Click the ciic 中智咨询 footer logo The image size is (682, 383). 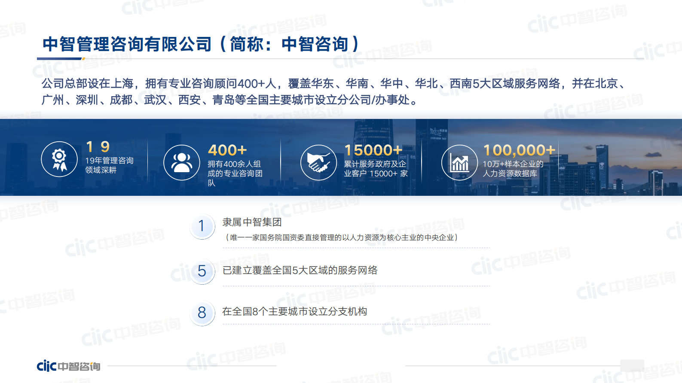[68, 366]
